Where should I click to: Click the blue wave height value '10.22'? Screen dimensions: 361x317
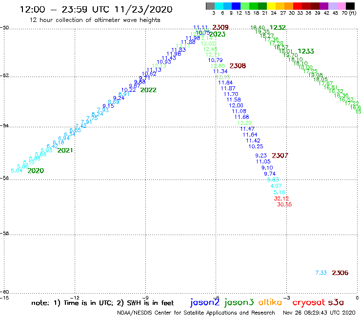pyautogui.click(x=128, y=90)
